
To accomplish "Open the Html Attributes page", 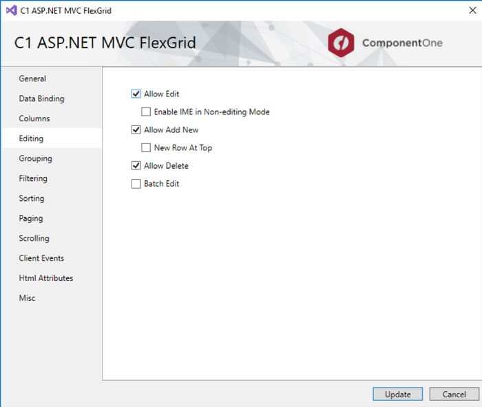I will 52,278.
